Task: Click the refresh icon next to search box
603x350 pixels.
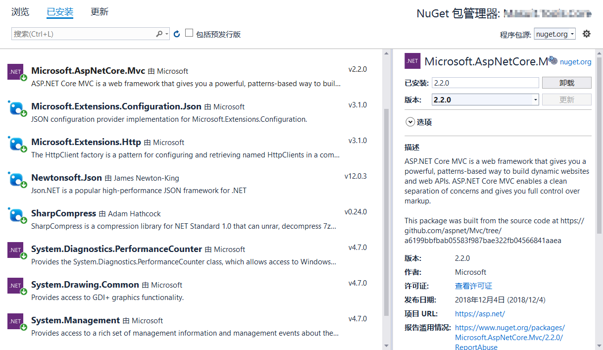Action: click(177, 33)
